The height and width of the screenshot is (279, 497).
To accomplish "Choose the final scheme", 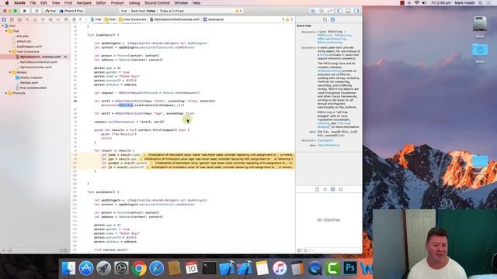I will 50,11.
